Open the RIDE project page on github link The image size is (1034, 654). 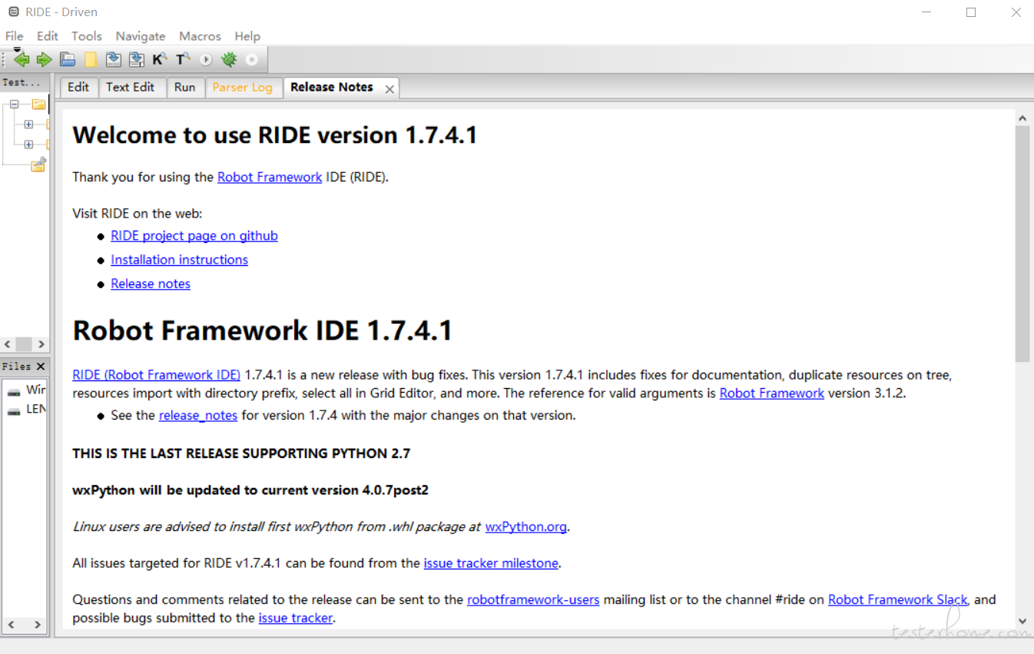point(194,236)
